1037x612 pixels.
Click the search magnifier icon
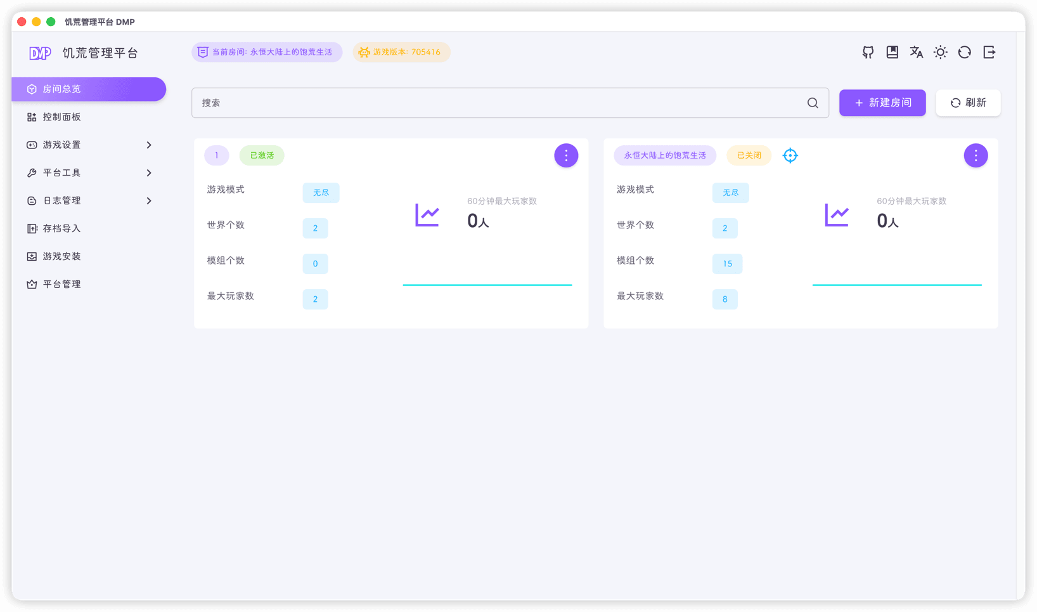[813, 103]
